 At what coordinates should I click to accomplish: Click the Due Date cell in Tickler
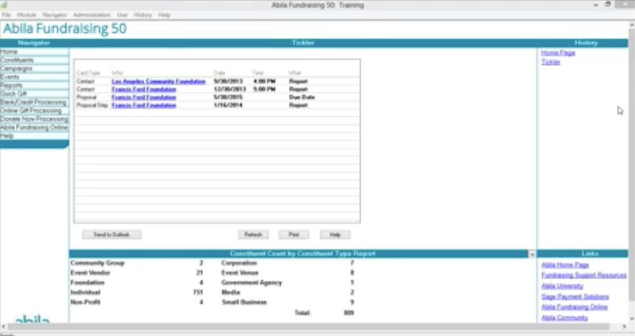click(x=302, y=97)
